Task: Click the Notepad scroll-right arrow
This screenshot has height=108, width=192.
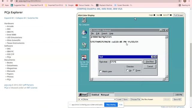Action: click(164, 79)
